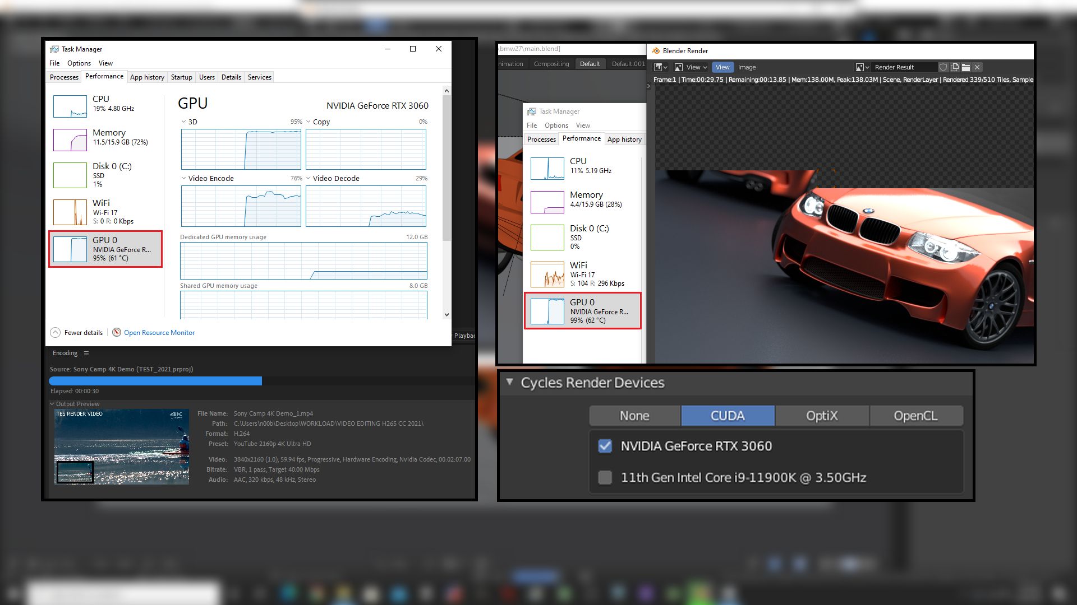Open the Blender editor type selector
The width and height of the screenshot is (1077, 605).
[660, 67]
